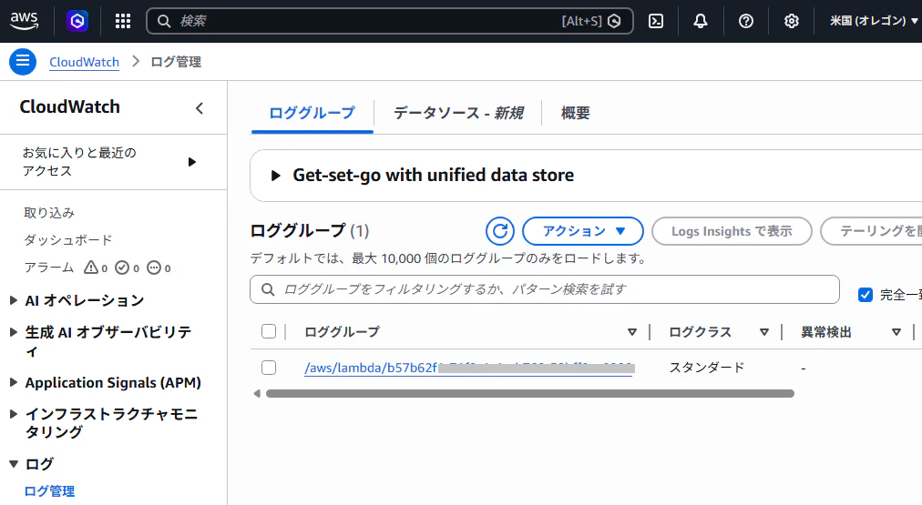Sort by ログクラス column arrow

(763, 332)
